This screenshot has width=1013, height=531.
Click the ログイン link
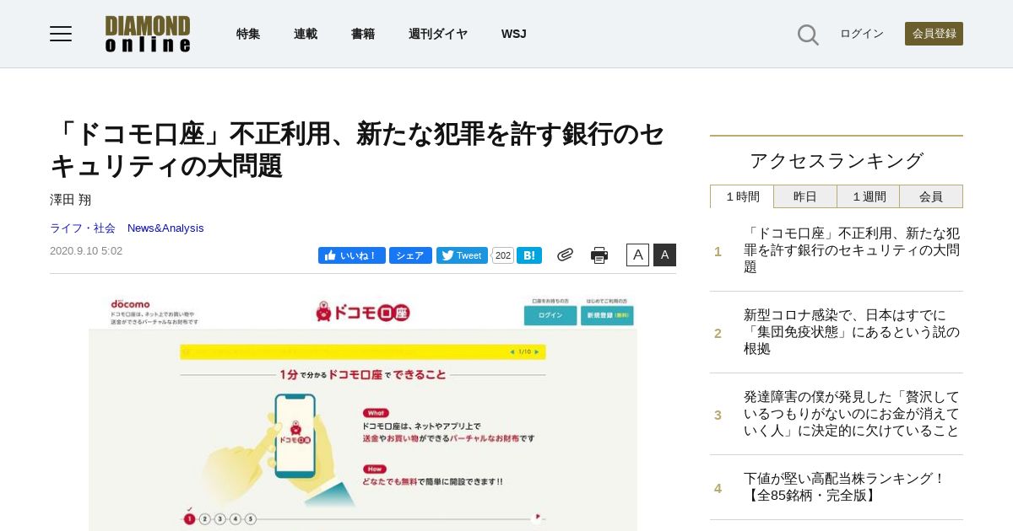point(862,34)
